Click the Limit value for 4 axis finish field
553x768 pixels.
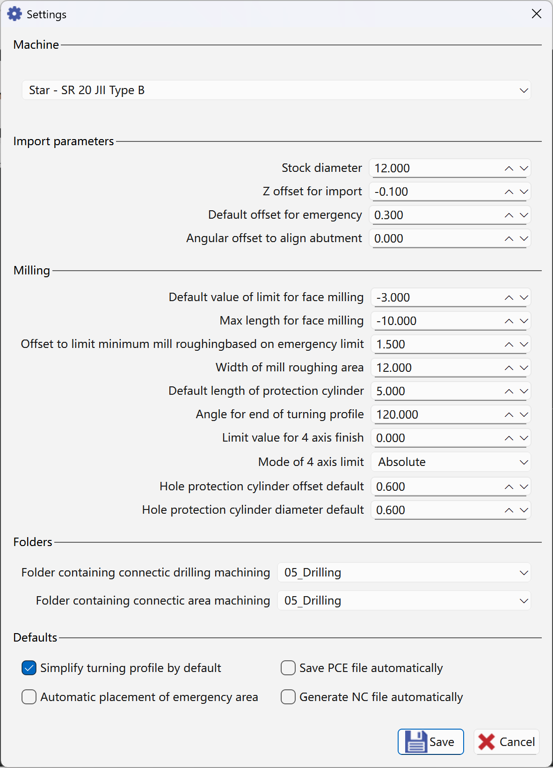435,438
